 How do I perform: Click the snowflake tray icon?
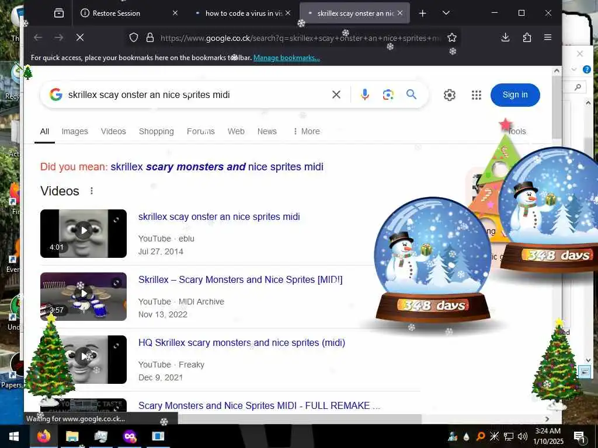click(x=494, y=436)
